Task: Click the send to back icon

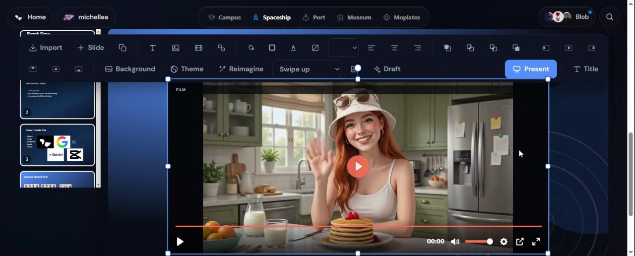Action: 516,48
